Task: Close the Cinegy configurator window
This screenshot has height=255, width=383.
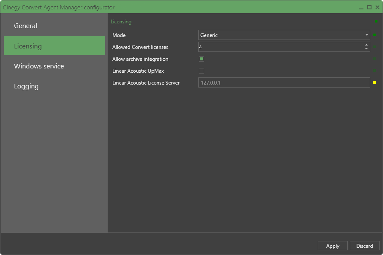Action: 377,7
